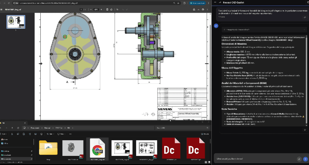Rotate the PDF with the rotate icon
Viewport: 309px width, 165px height.
(x=111, y=9)
